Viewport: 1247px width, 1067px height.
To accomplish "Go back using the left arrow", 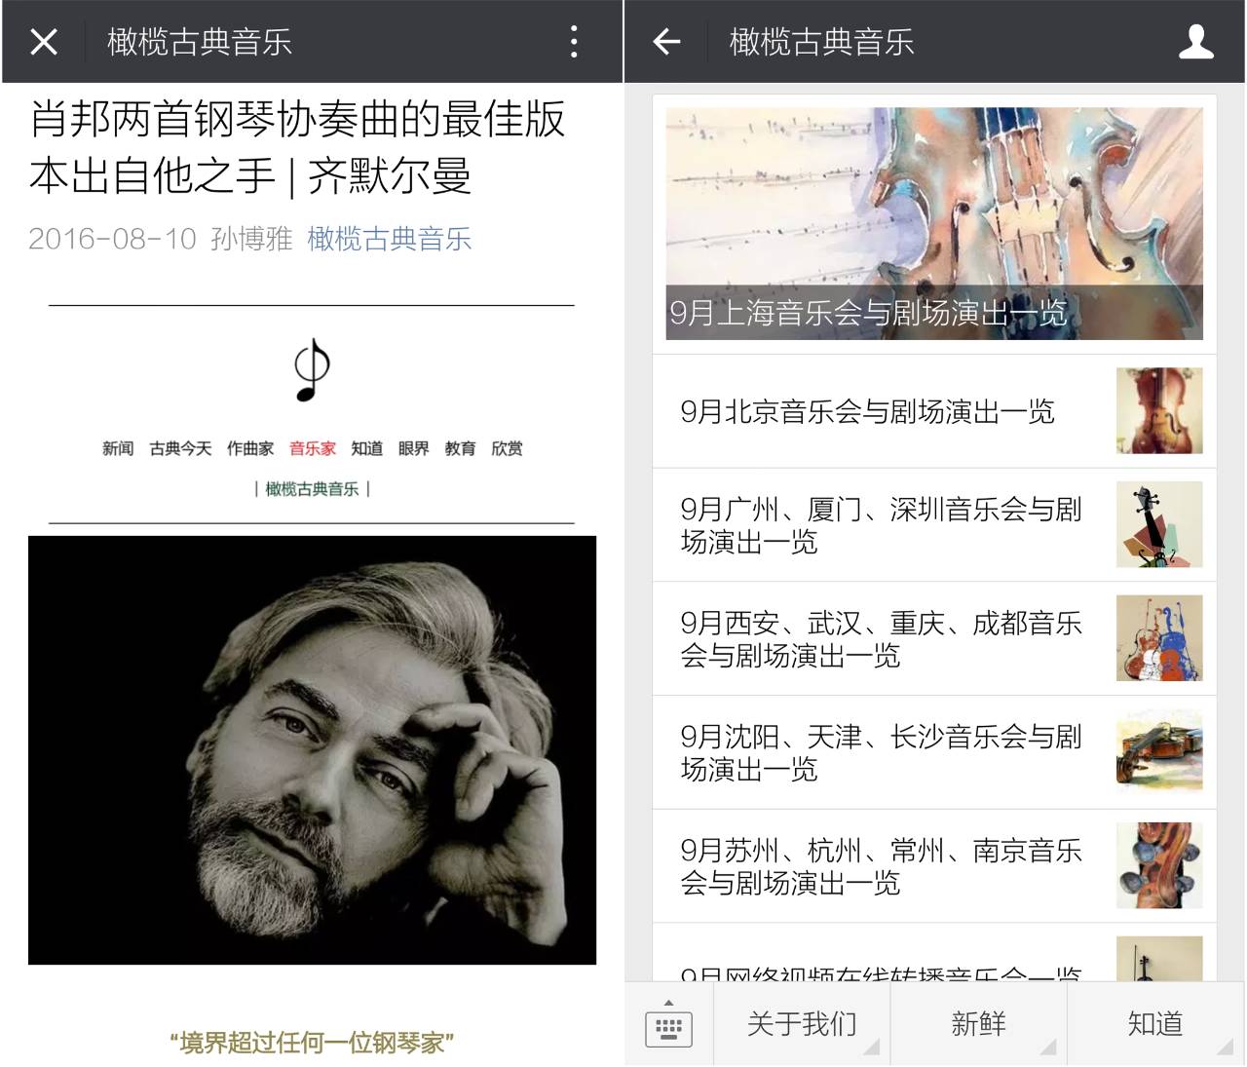I will [666, 42].
